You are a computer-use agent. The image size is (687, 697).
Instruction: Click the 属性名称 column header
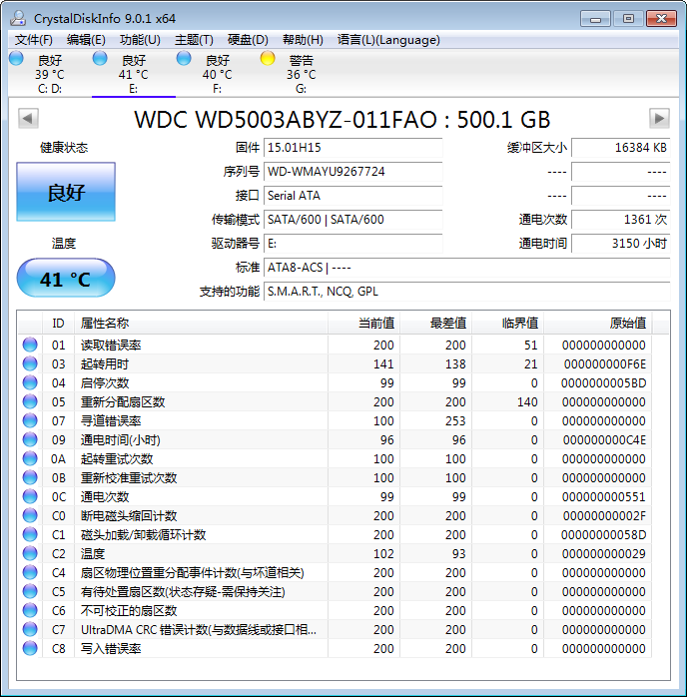105,324
